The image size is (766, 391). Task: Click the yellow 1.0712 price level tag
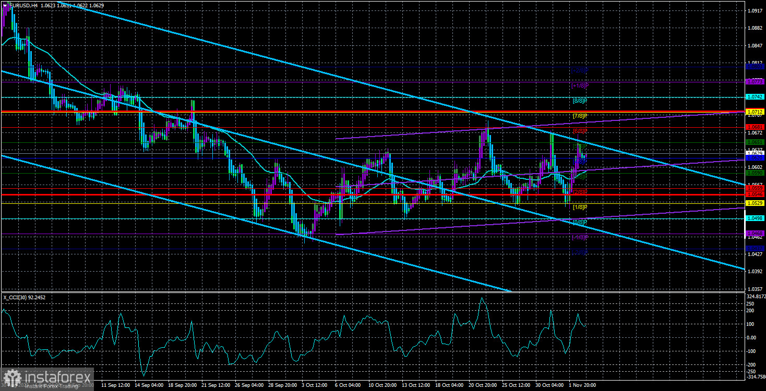(x=755, y=112)
